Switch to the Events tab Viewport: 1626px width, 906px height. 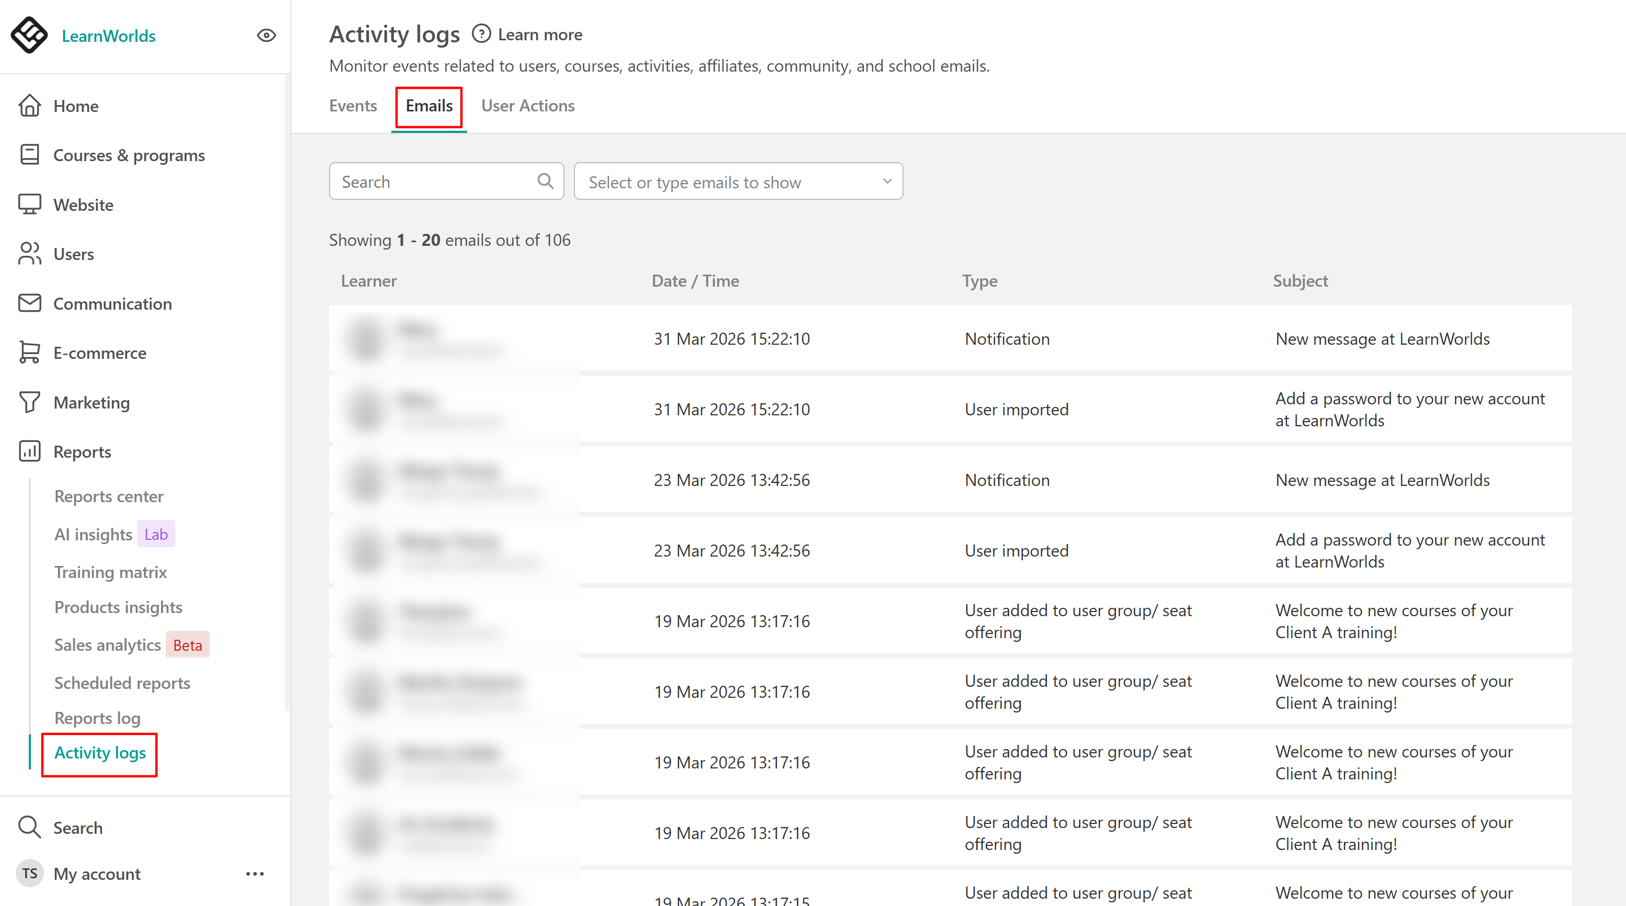(353, 106)
